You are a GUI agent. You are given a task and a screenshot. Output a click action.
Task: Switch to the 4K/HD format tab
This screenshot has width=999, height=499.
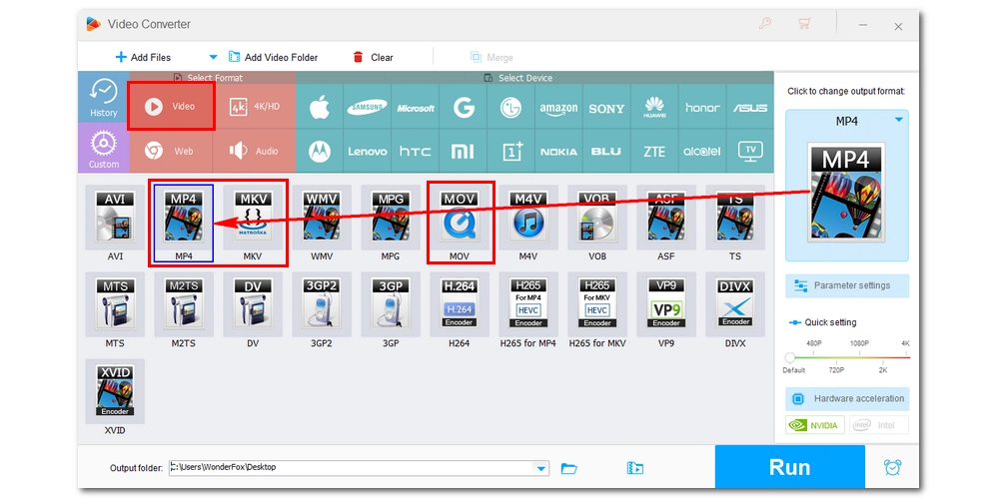[255, 107]
